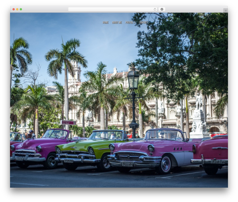The image size is (238, 202).
Task: Open the About Me page
Action: (x=117, y=22)
